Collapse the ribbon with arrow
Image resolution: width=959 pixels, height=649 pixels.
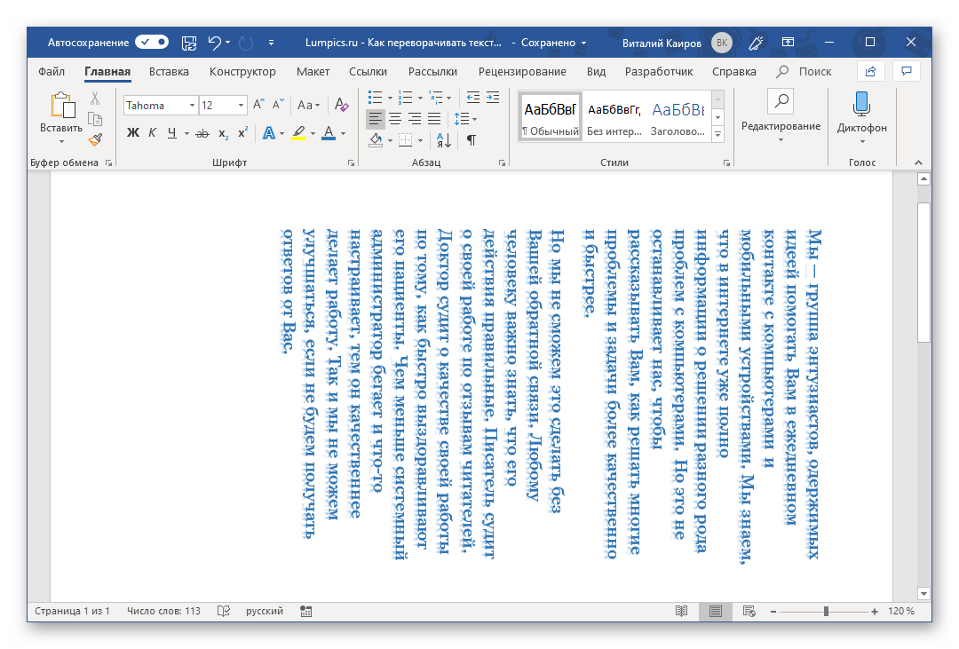click(x=918, y=162)
